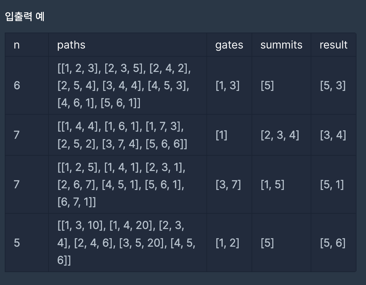
Task: Click the paths cell starting [[1, 3, 10]
Action: coord(128,243)
